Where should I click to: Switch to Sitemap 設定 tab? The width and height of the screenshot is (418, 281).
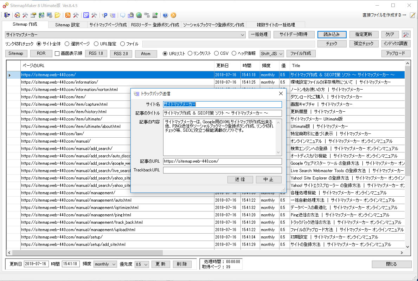pyautogui.click(x=67, y=25)
